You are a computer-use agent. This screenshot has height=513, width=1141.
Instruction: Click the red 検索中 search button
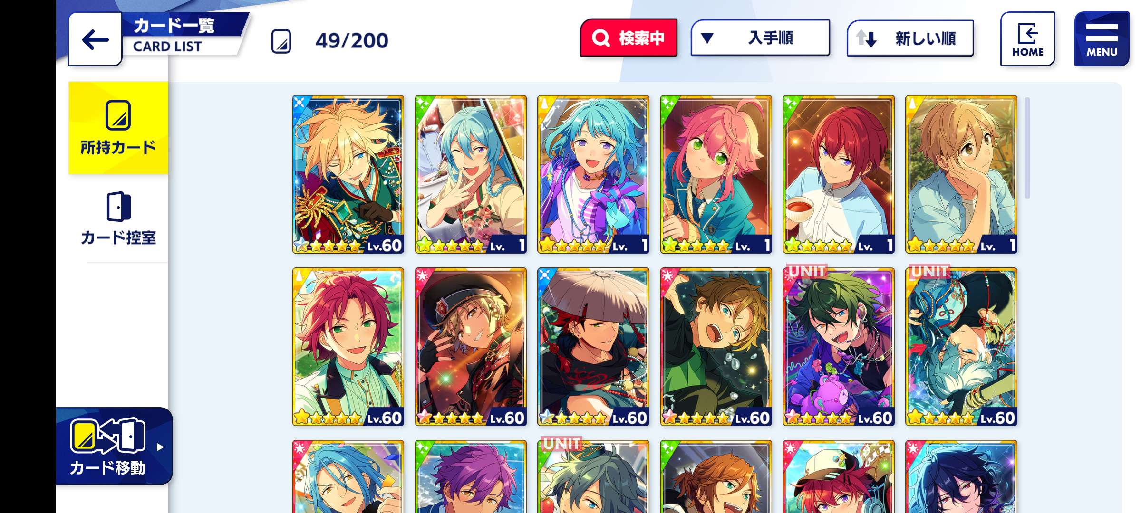point(629,38)
